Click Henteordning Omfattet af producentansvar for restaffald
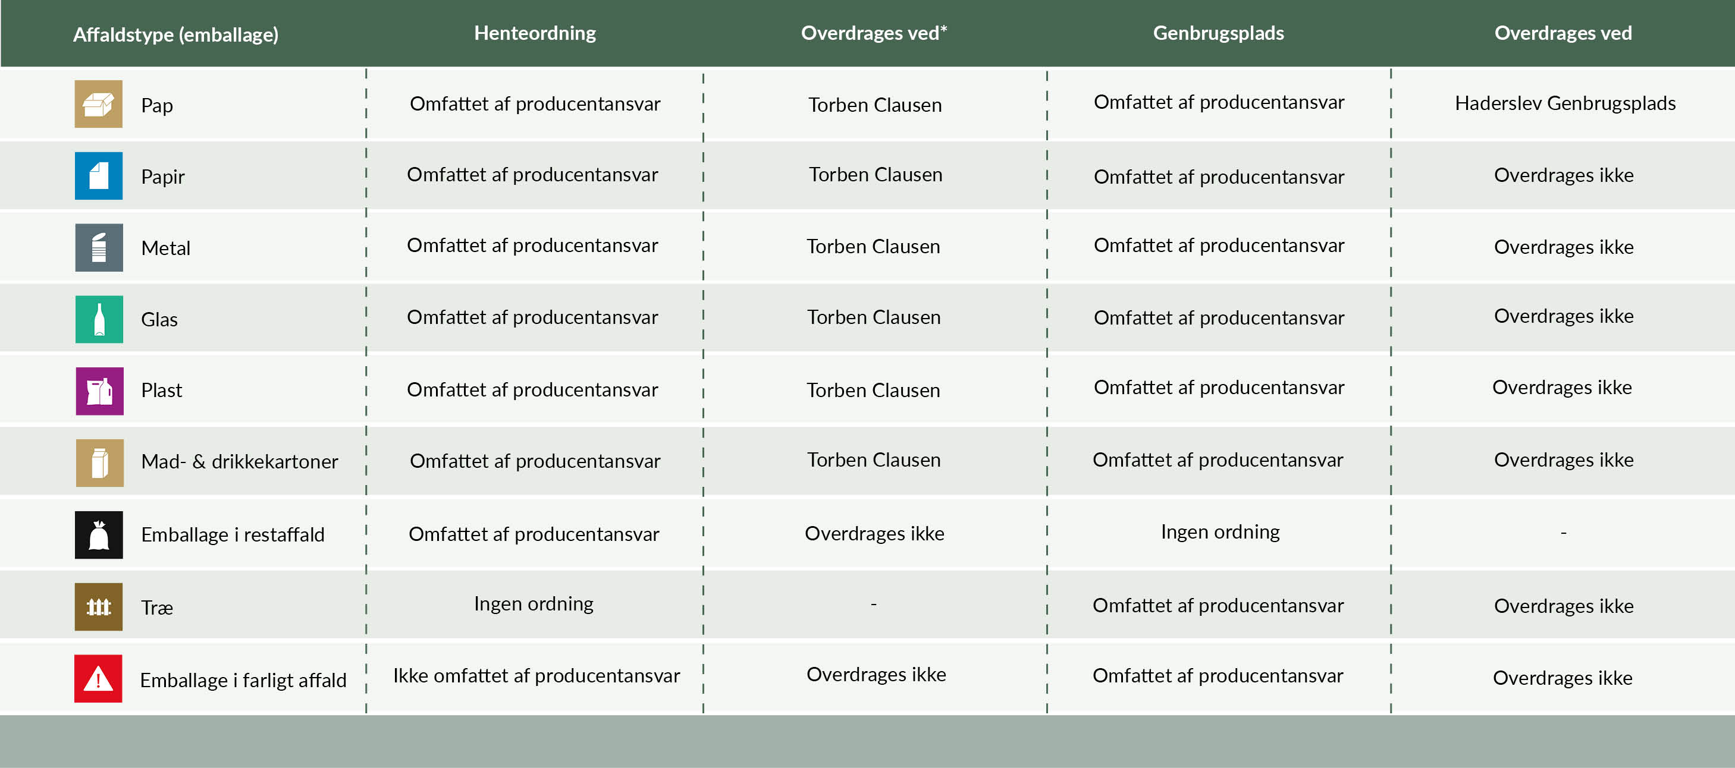 point(534,534)
